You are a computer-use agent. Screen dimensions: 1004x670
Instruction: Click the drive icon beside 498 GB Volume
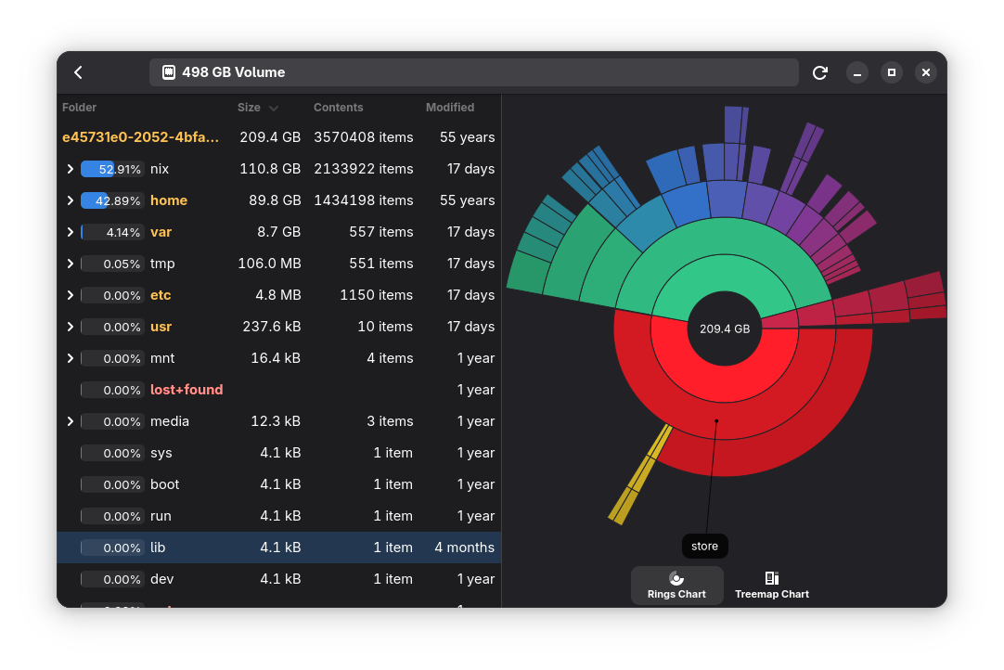tap(169, 72)
